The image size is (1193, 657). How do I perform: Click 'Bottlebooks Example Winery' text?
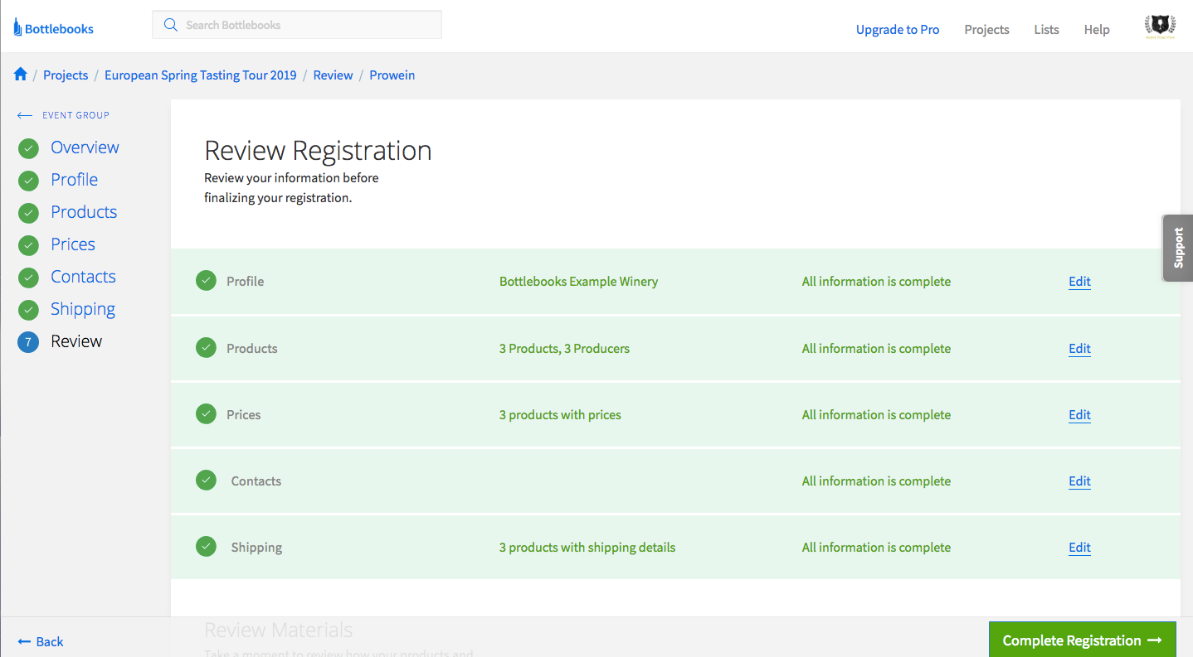point(578,282)
